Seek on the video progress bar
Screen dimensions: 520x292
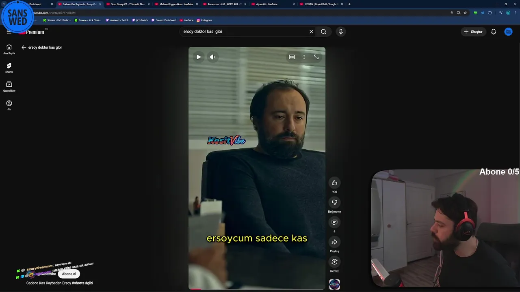(257, 289)
